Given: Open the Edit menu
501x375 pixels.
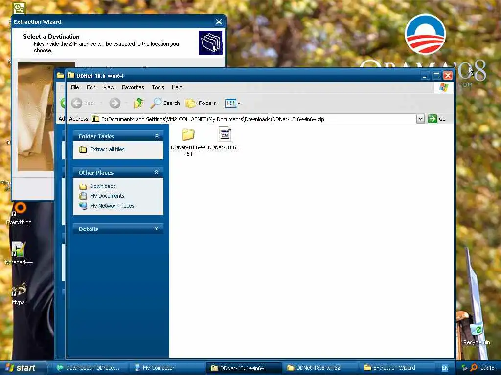Looking at the screenshot, I should [91, 87].
